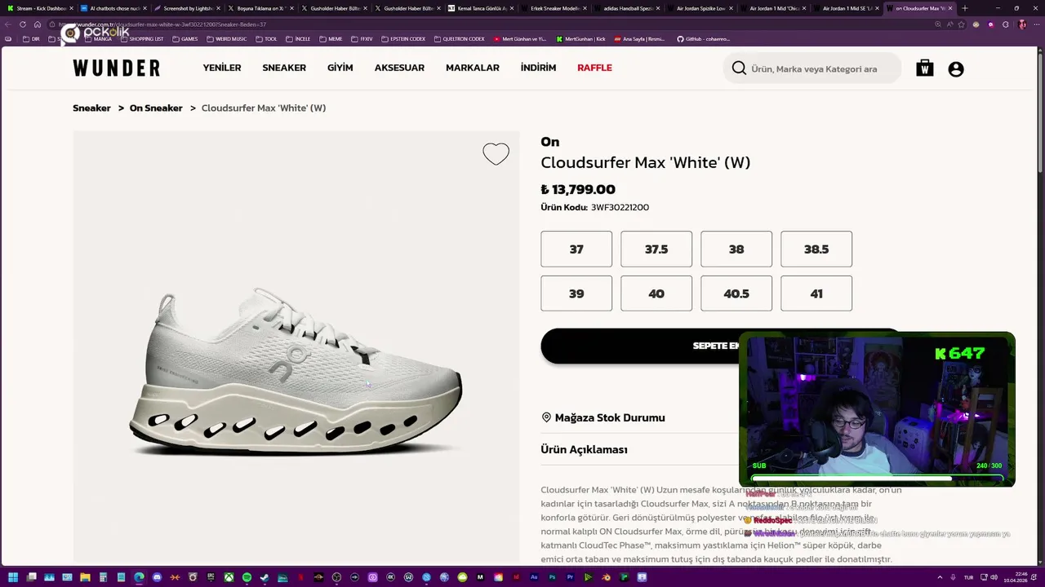Open Adobe Audition from the taskbar
The height and width of the screenshot is (587, 1045).
click(534, 577)
